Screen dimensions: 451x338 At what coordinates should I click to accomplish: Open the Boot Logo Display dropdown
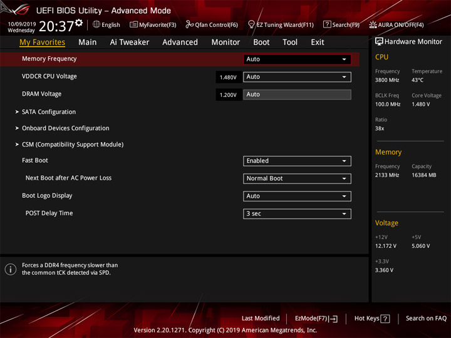click(x=297, y=196)
